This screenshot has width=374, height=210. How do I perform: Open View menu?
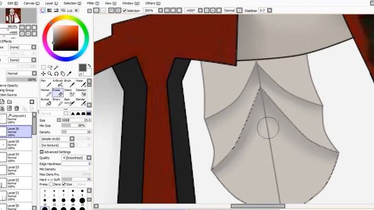click(110, 3)
